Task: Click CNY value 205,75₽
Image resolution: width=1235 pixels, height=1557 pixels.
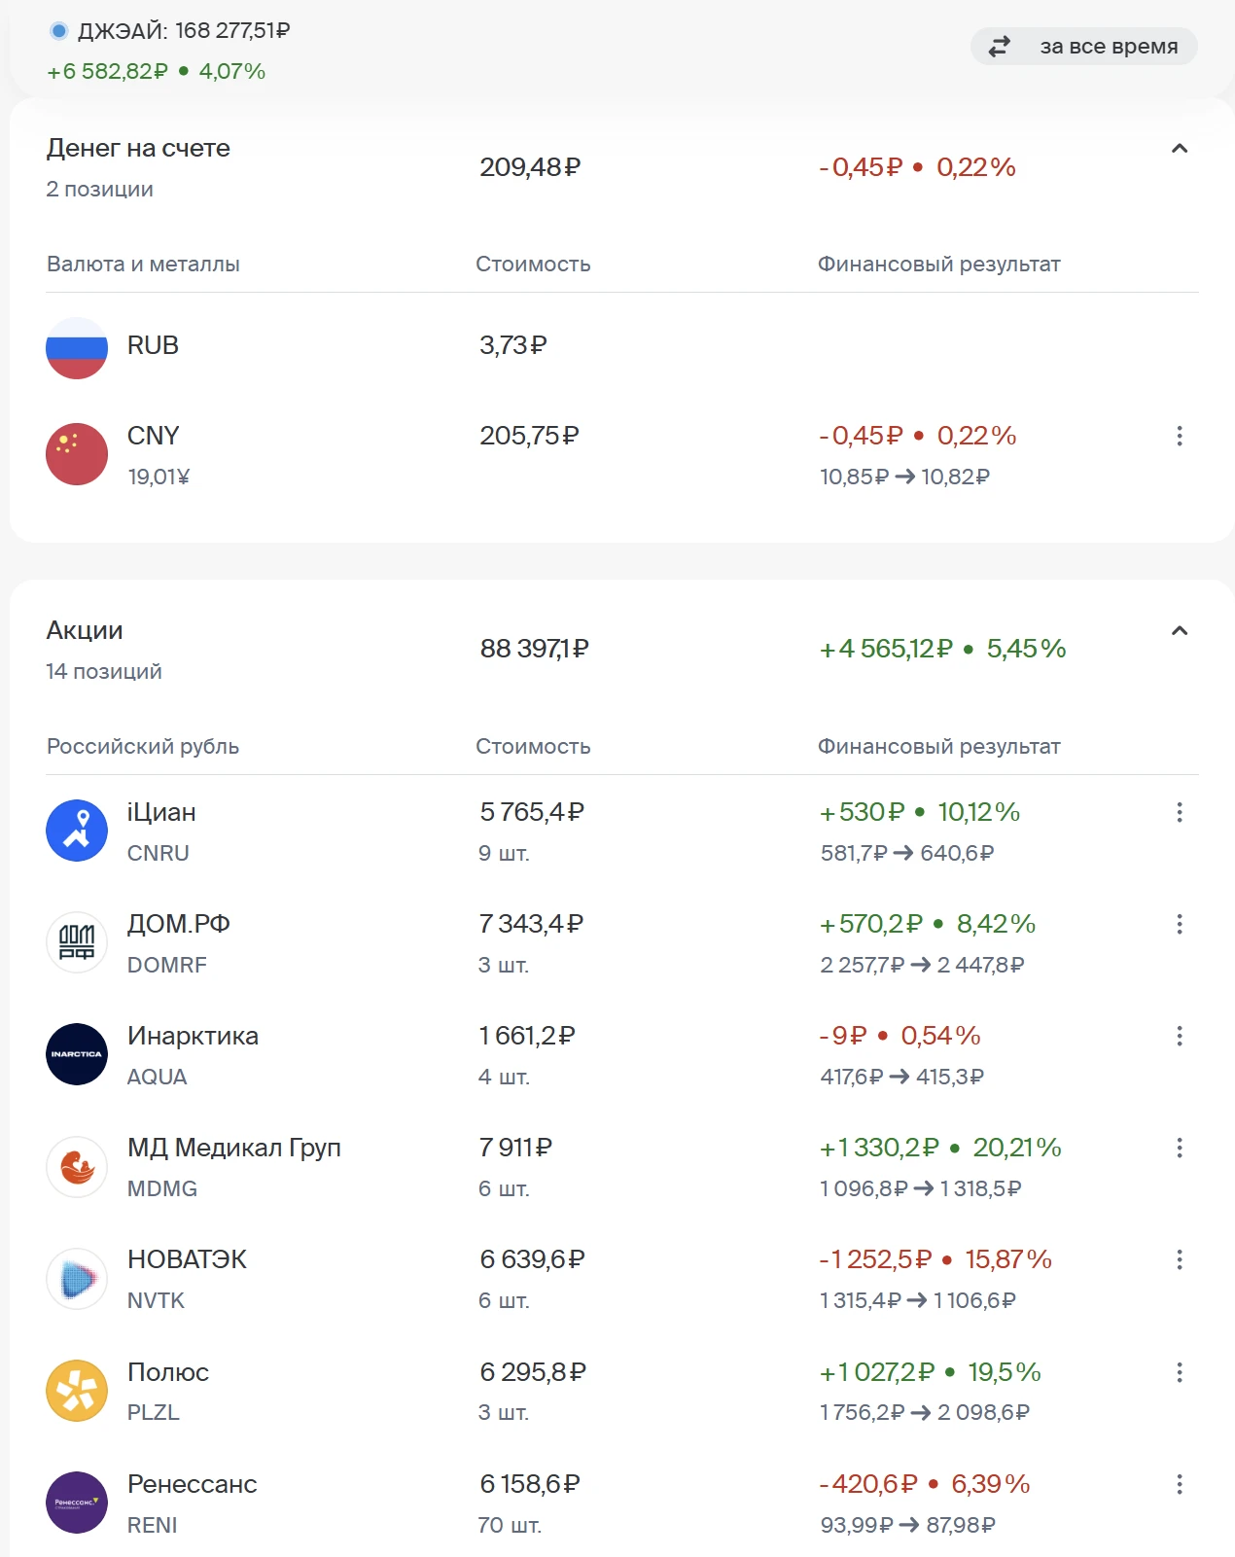Action: click(x=529, y=436)
